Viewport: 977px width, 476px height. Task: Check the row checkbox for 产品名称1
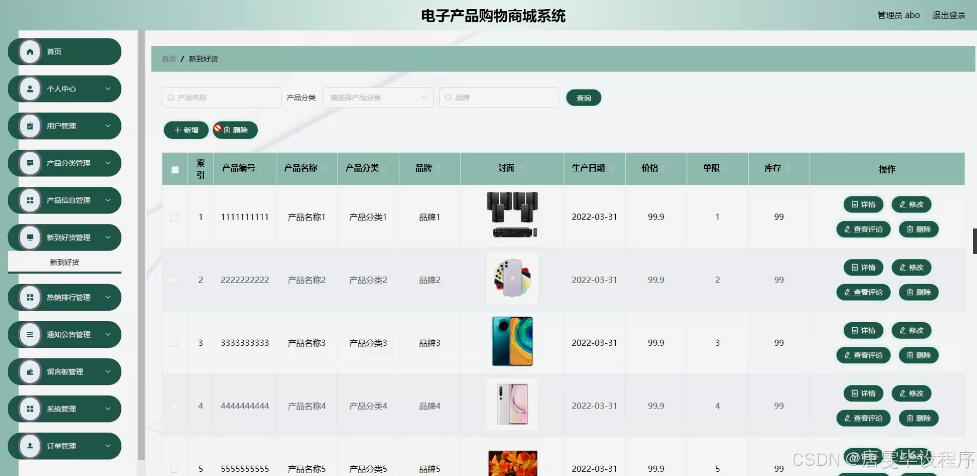pyautogui.click(x=174, y=217)
